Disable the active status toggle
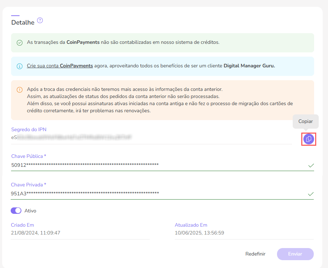The width and height of the screenshot is (328, 268). click(x=16, y=211)
